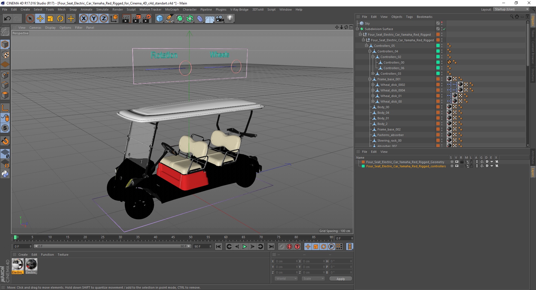Viewport: 536px width, 290px height.
Task: Collapse Controllers_04 hierarchy
Action: coord(370,51)
